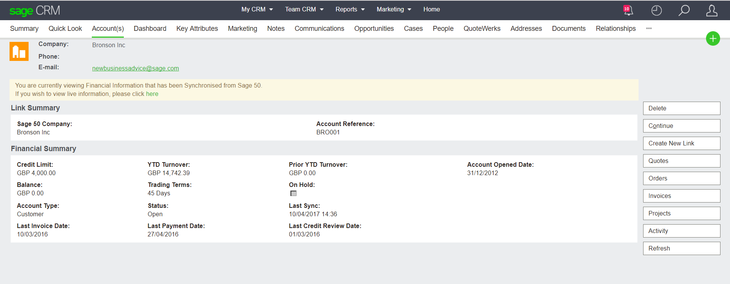Open the Marketing tab in tab bar

click(242, 29)
